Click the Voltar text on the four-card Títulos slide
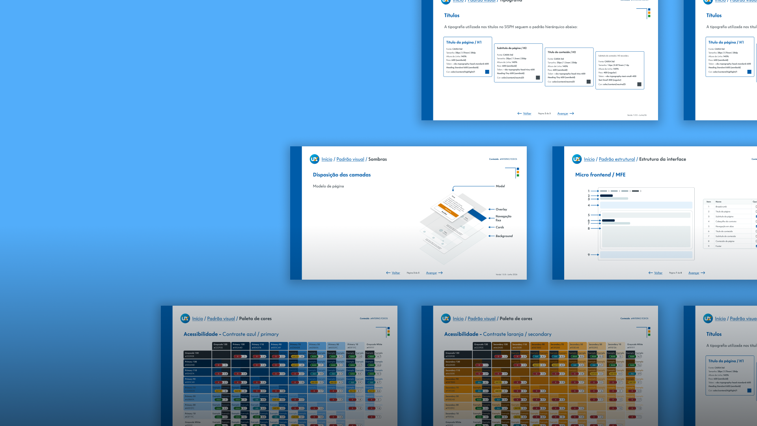Image resolution: width=757 pixels, height=426 pixels. (x=527, y=114)
